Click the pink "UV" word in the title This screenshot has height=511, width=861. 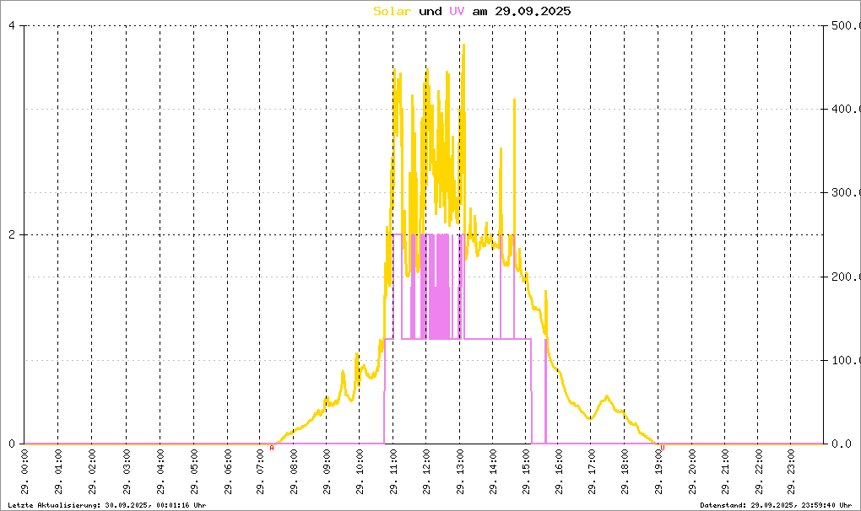457,12
